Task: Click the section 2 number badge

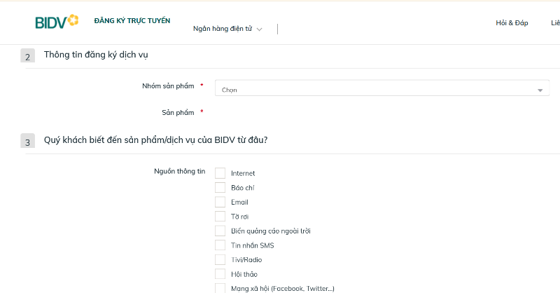Action: tap(27, 56)
